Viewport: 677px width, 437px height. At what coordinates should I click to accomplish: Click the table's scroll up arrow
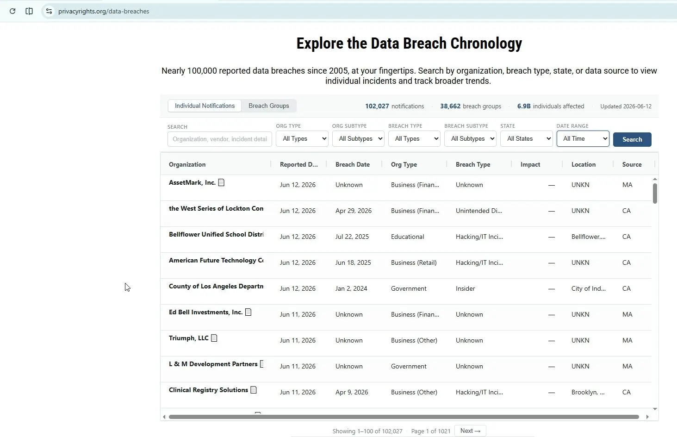(655, 179)
